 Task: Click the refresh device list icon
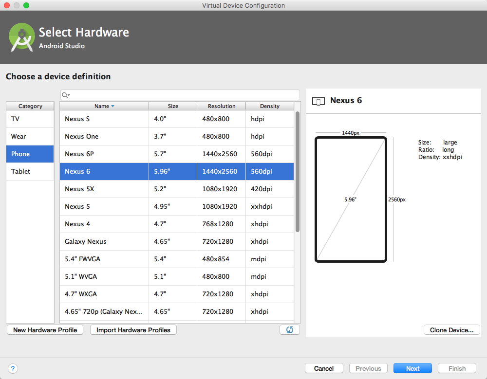coord(289,330)
